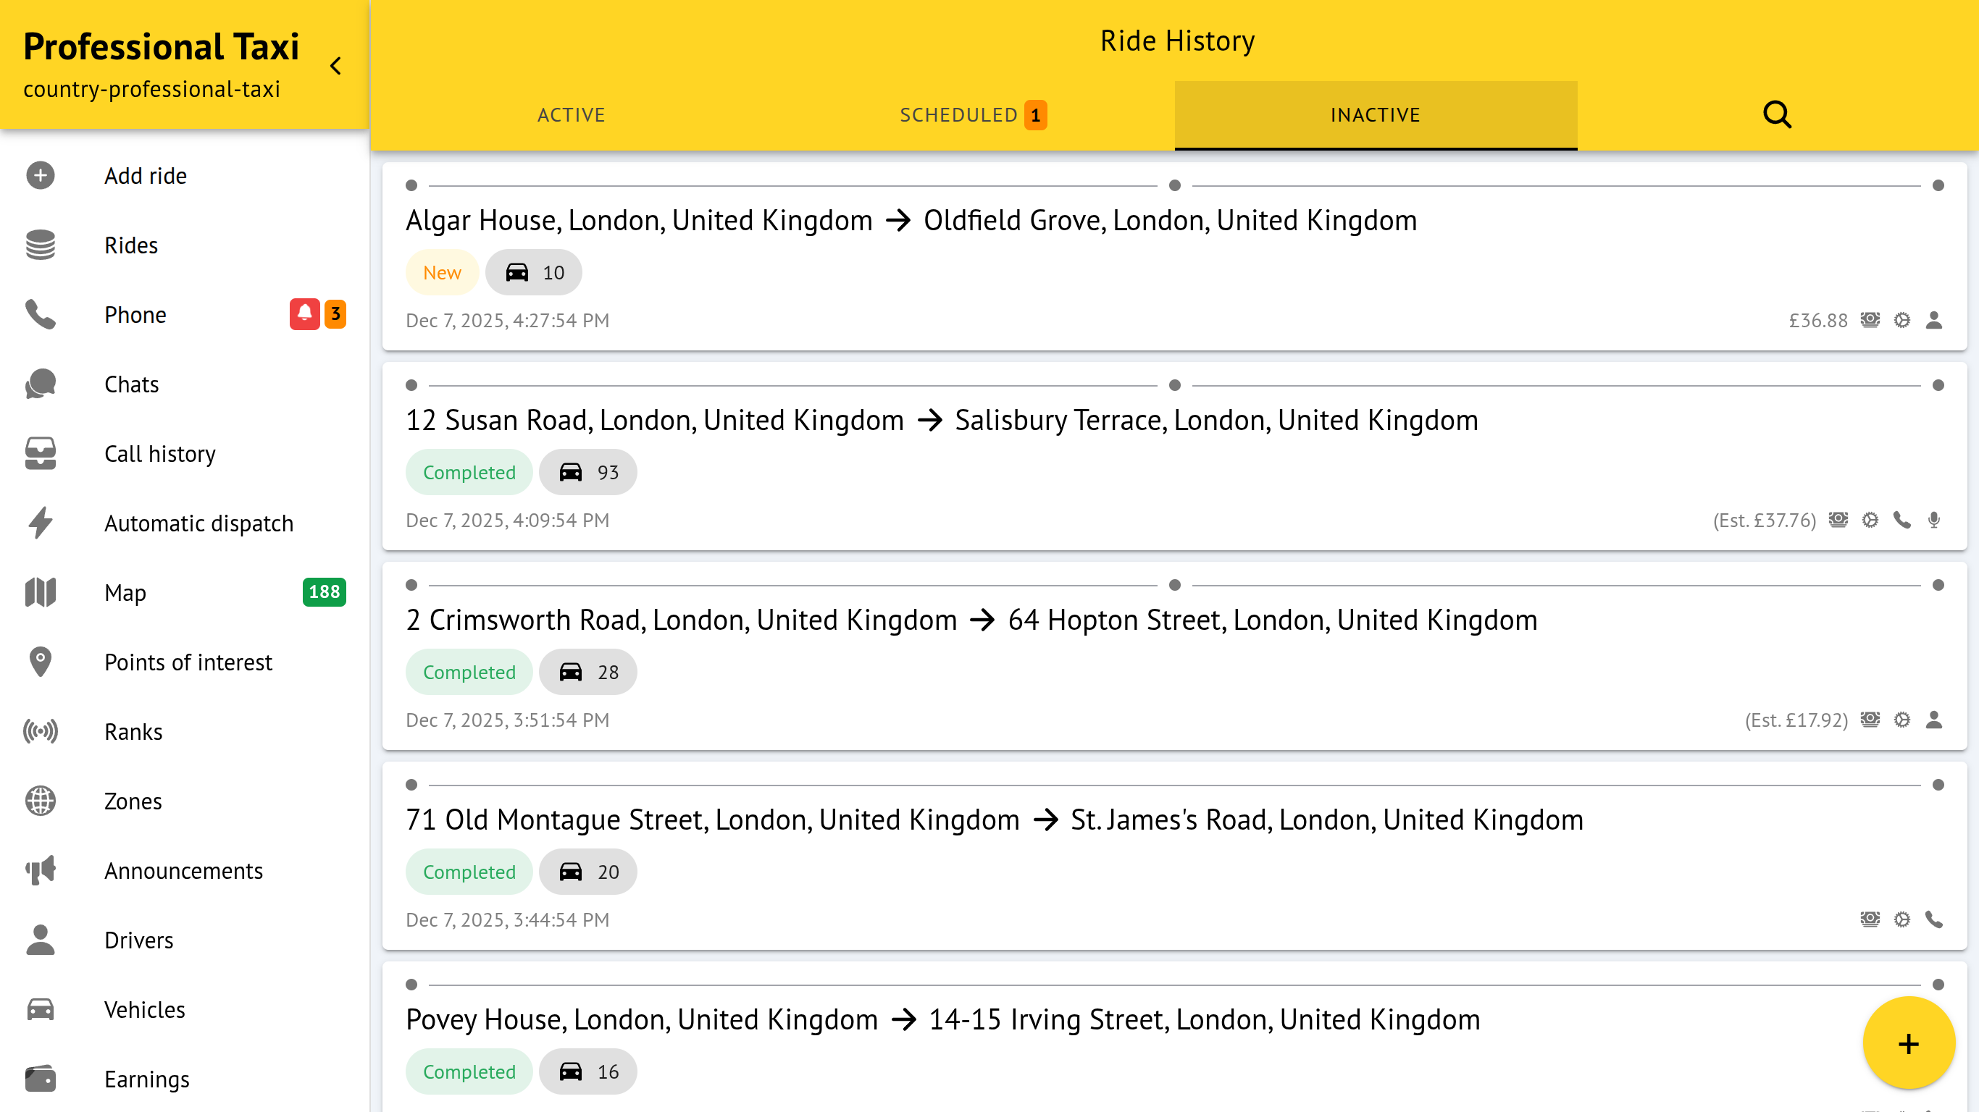The height and width of the screenshot is (1112, 1979).
Task: Click the vehicle 10 chip on Algar House ride
Action: tap(534, 273)
